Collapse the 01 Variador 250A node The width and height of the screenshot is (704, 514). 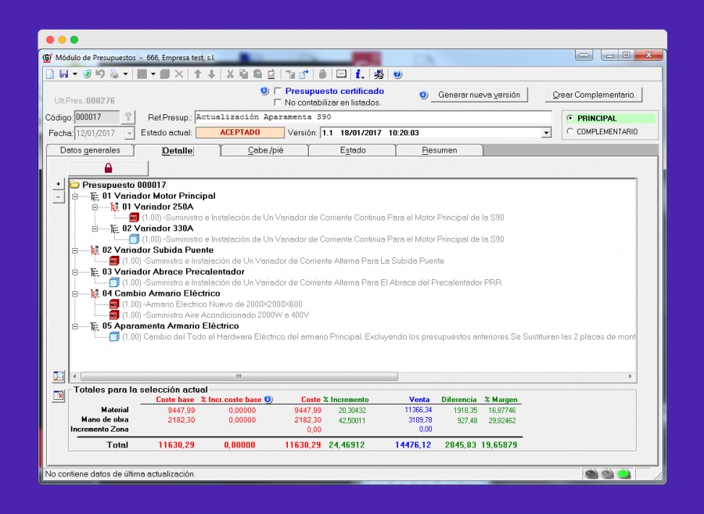pos(95,207)
